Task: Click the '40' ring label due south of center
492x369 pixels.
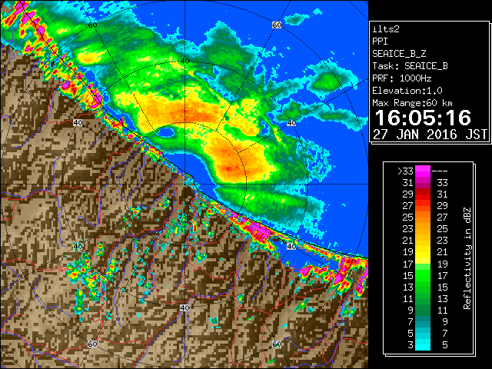Action: pyautogui.click(x=184, y=307)
